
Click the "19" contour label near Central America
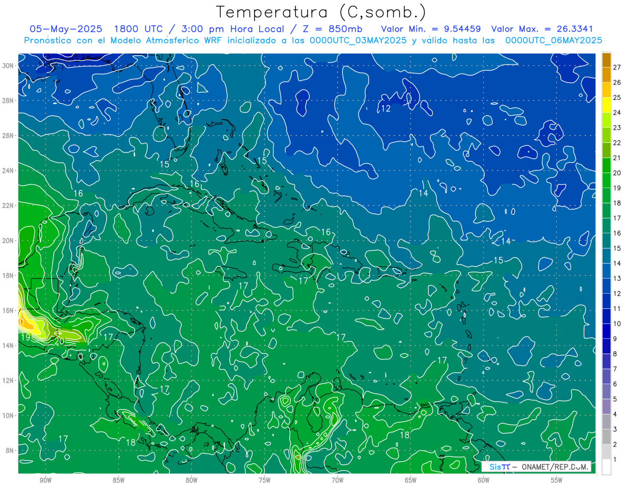(25, 337)
